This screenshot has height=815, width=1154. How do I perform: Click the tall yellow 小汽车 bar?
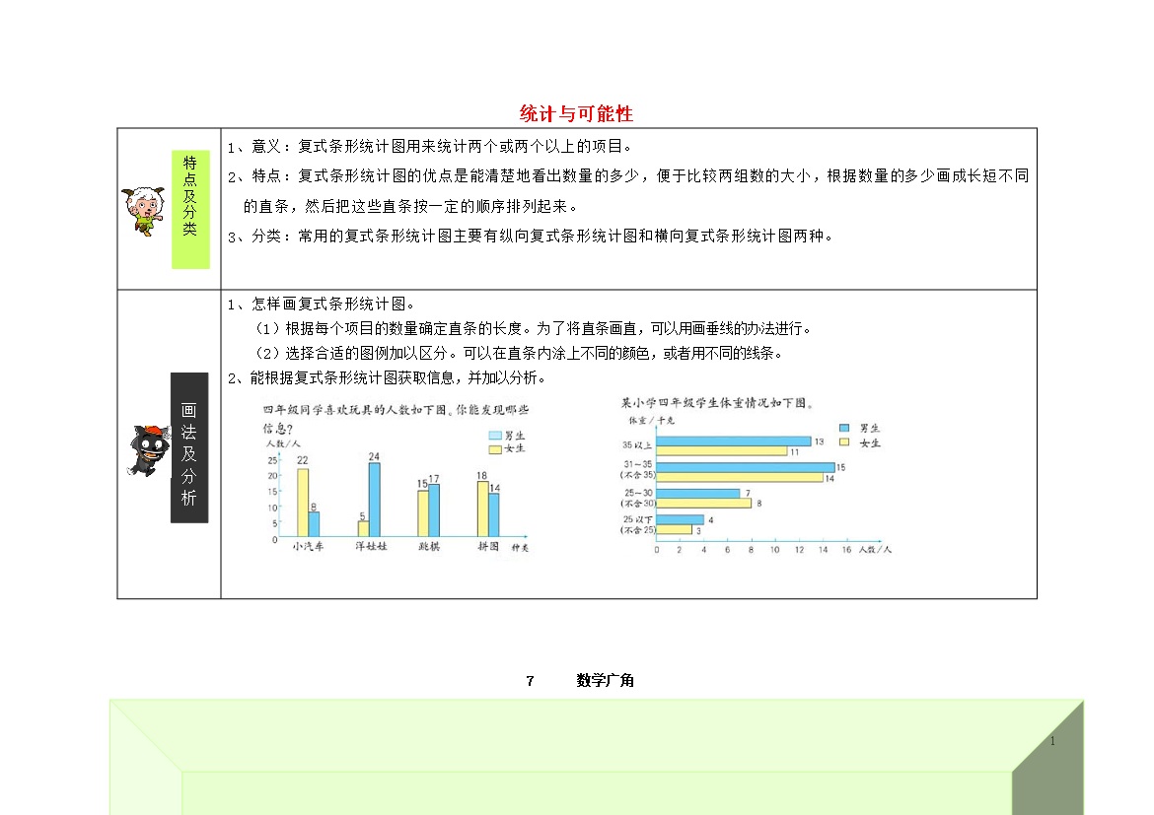303,503
